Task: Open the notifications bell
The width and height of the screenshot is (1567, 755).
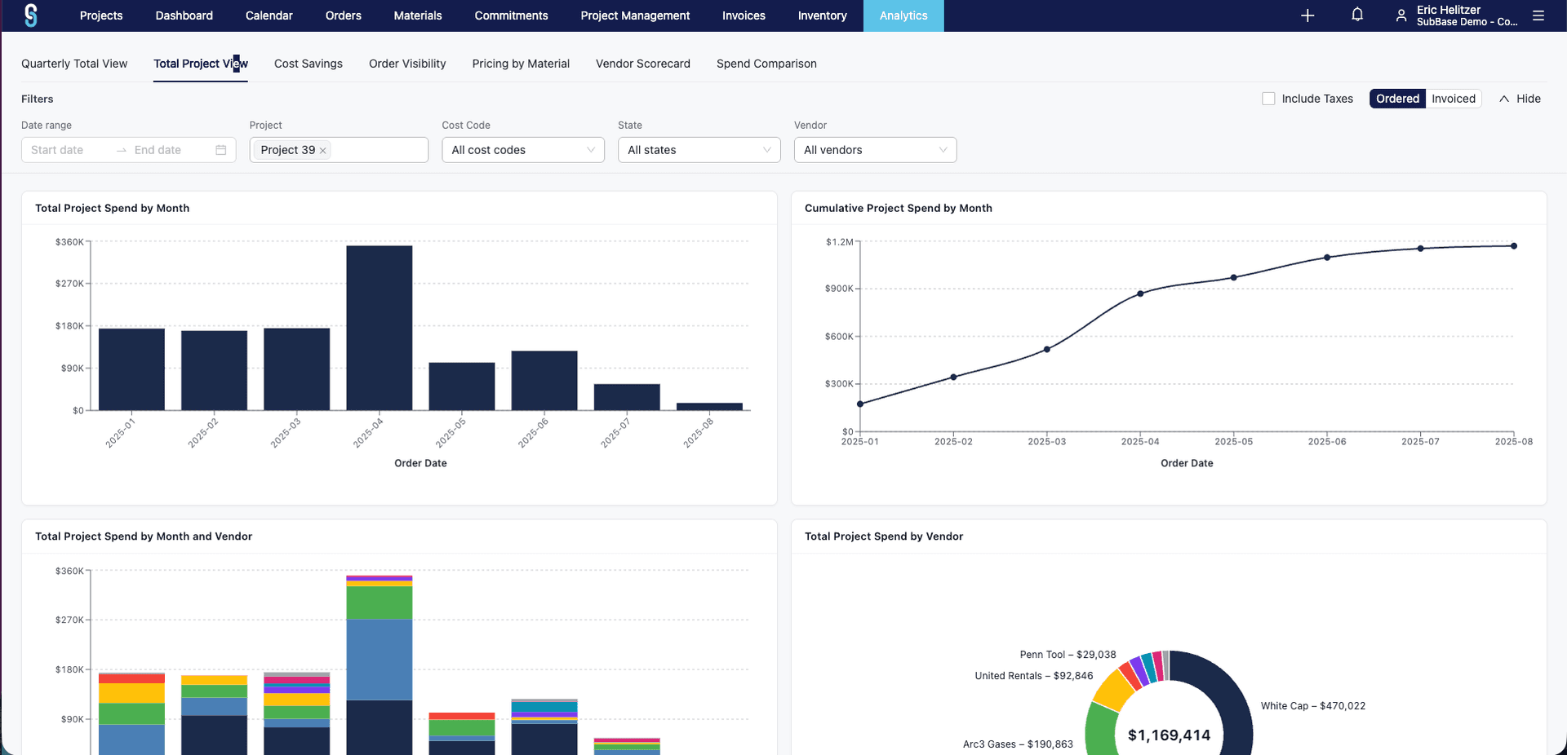Action: point(1357,15)
